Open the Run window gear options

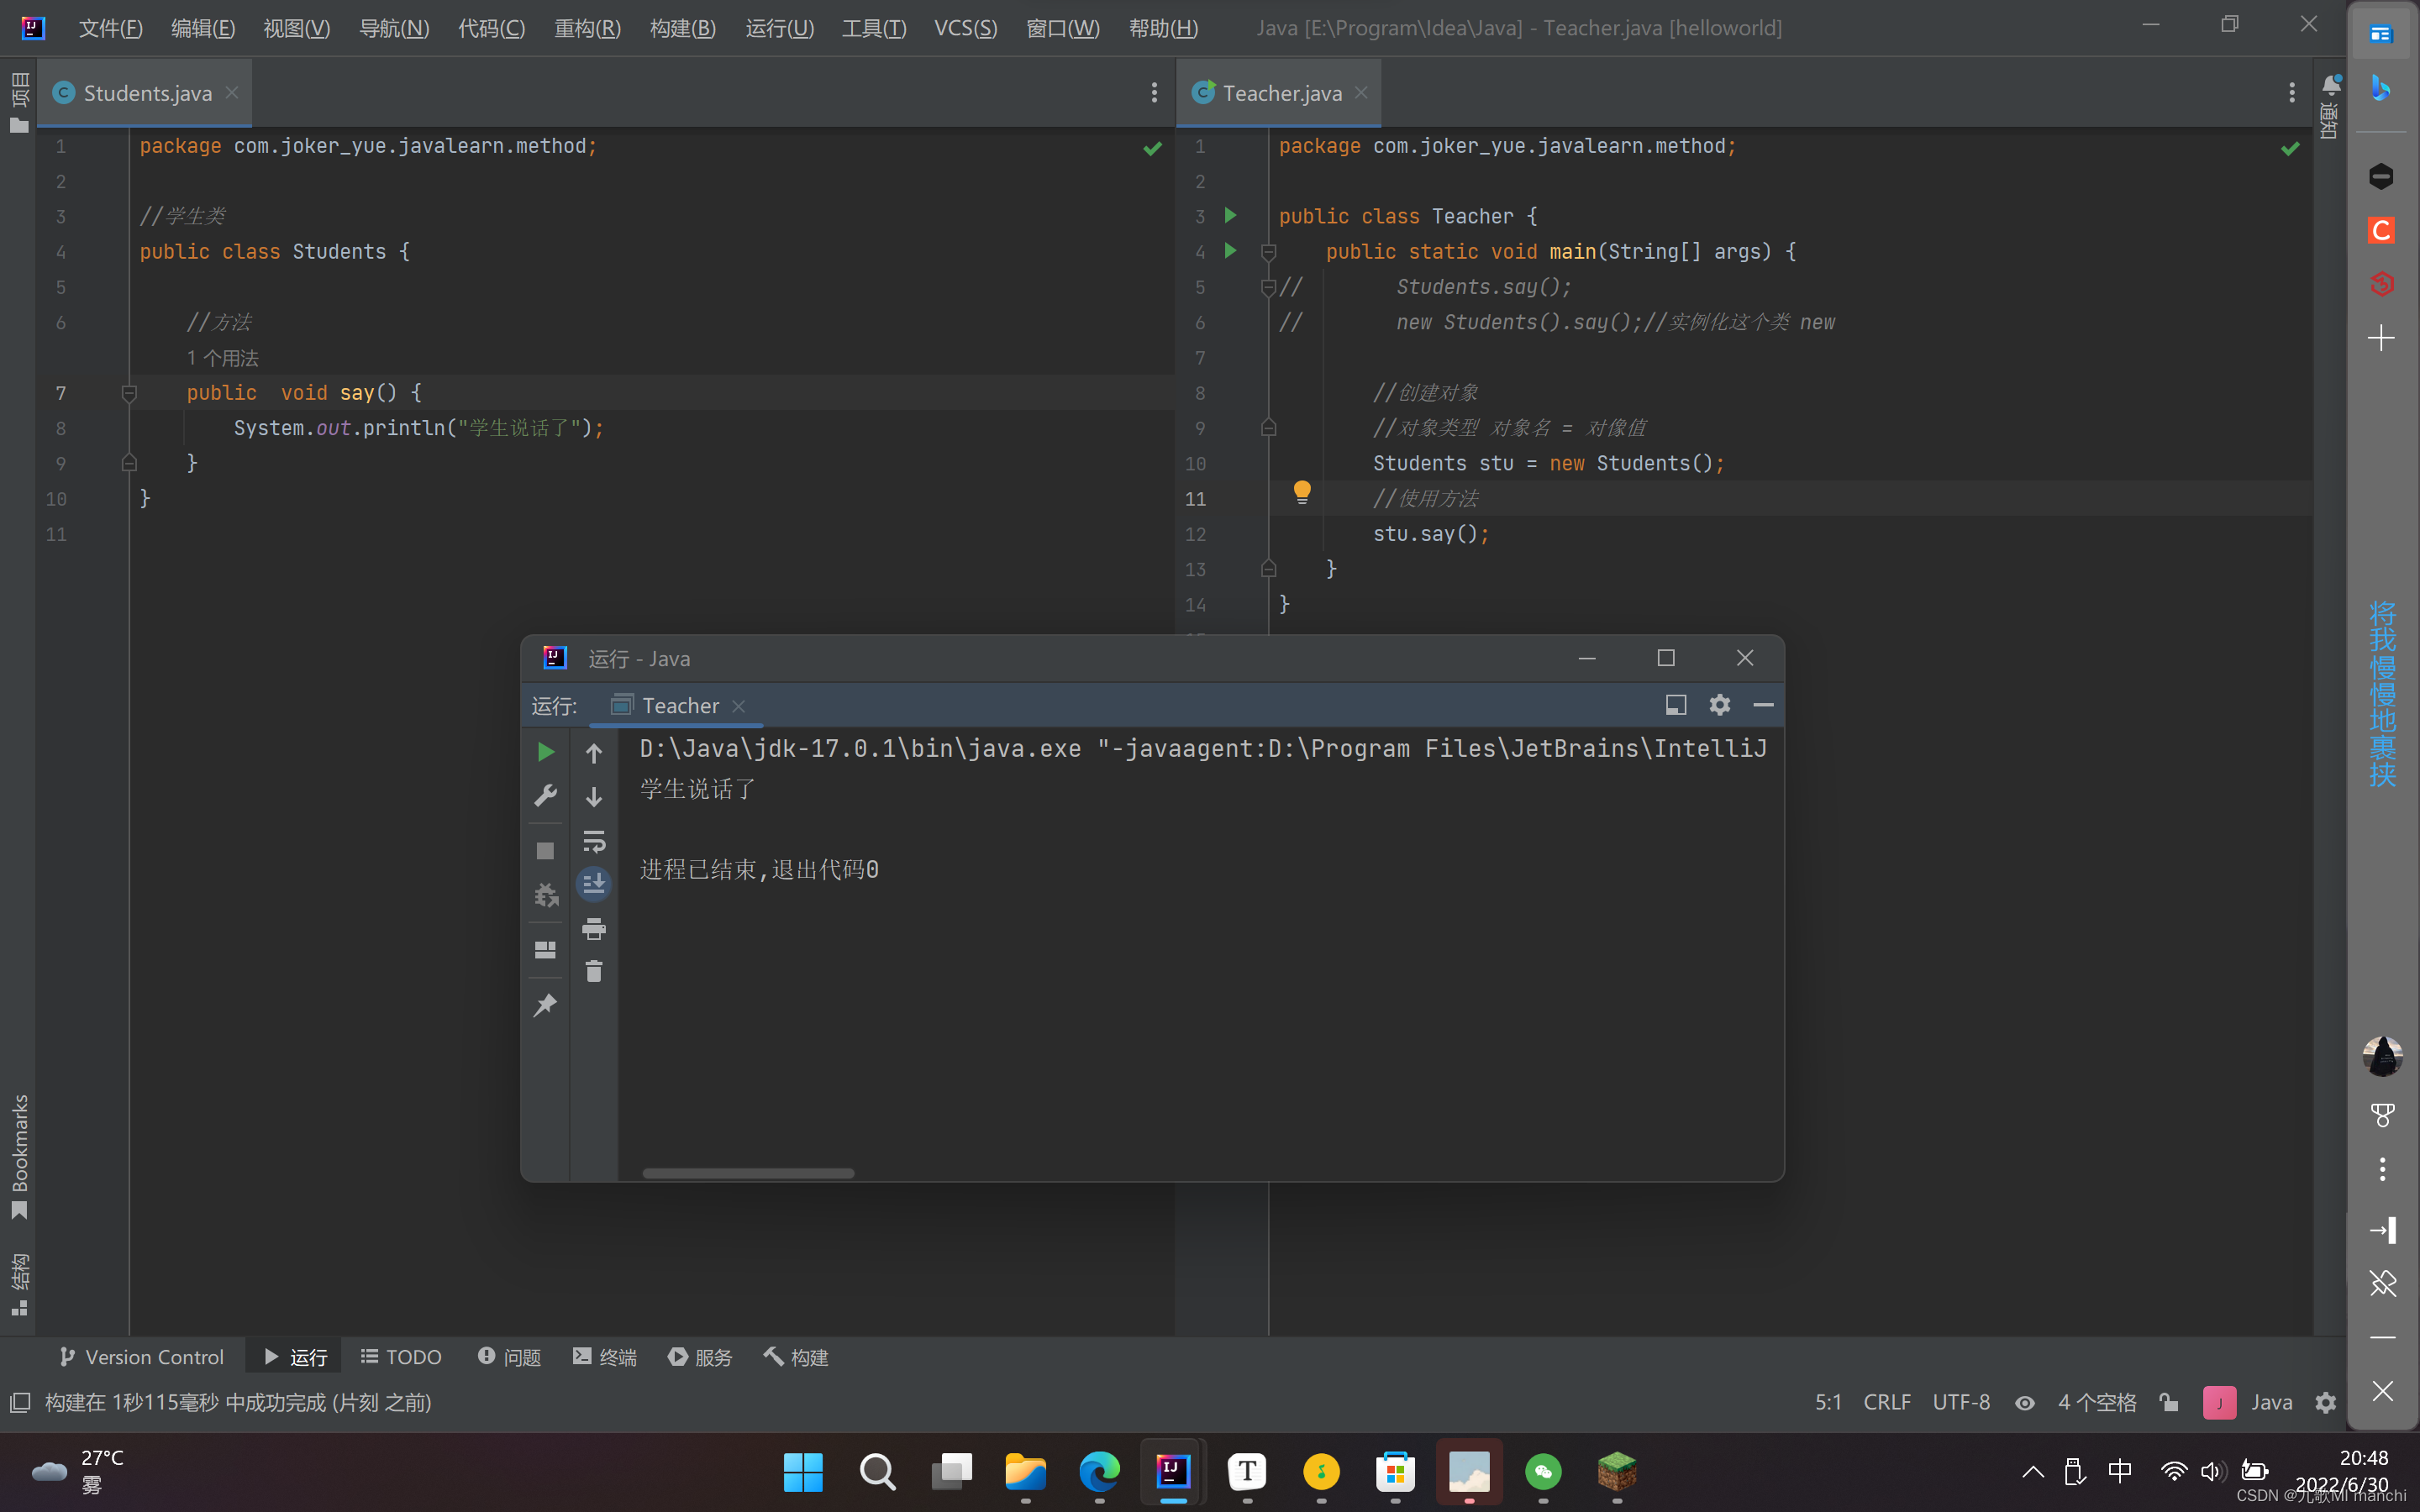pos(1719,705)
